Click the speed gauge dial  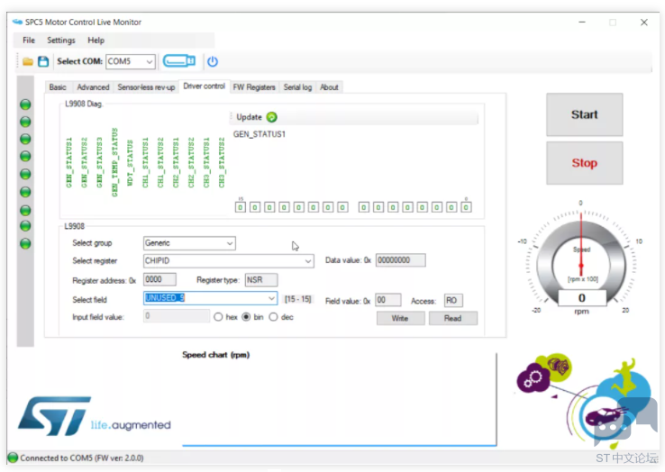click(x=581, y=257)
